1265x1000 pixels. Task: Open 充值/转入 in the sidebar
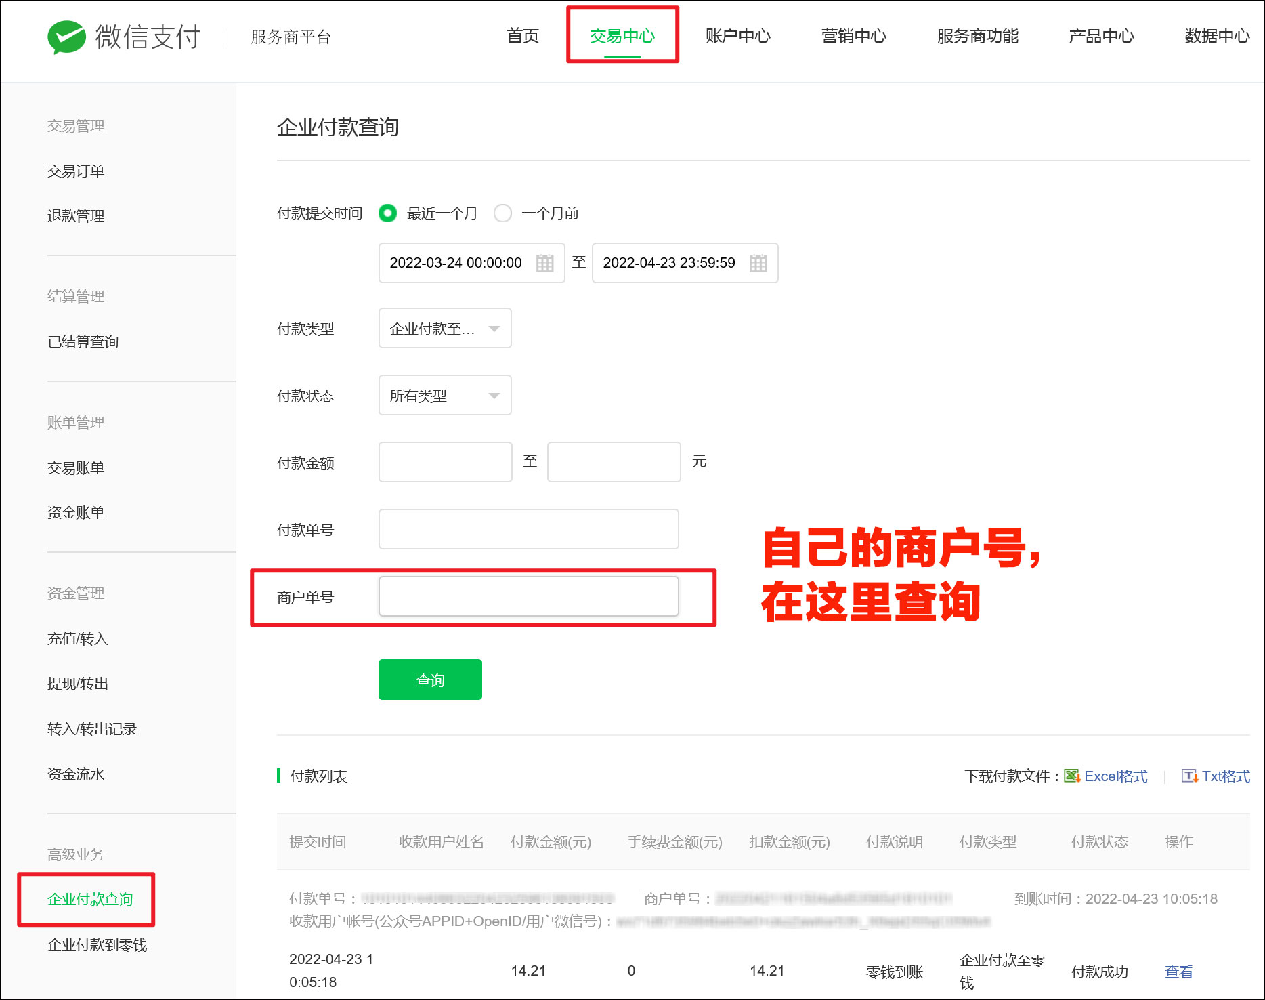tap(78, 638)
